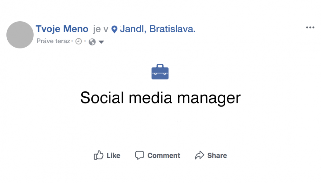Click the thumbs-up Like icon
This screenshot has height=183, width=321.
98,155
